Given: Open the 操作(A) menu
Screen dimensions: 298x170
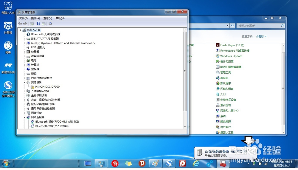Looking at the screenshot, I should (35, 18).
